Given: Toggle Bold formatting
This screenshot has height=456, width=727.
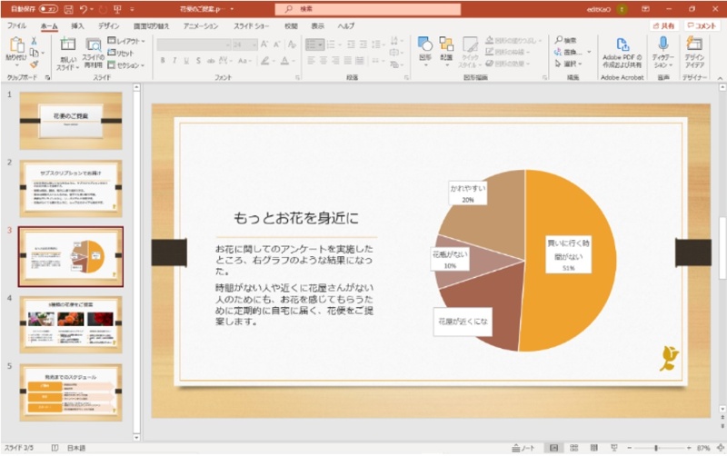Looking at the screenshot, I should [x=163, y=61].
